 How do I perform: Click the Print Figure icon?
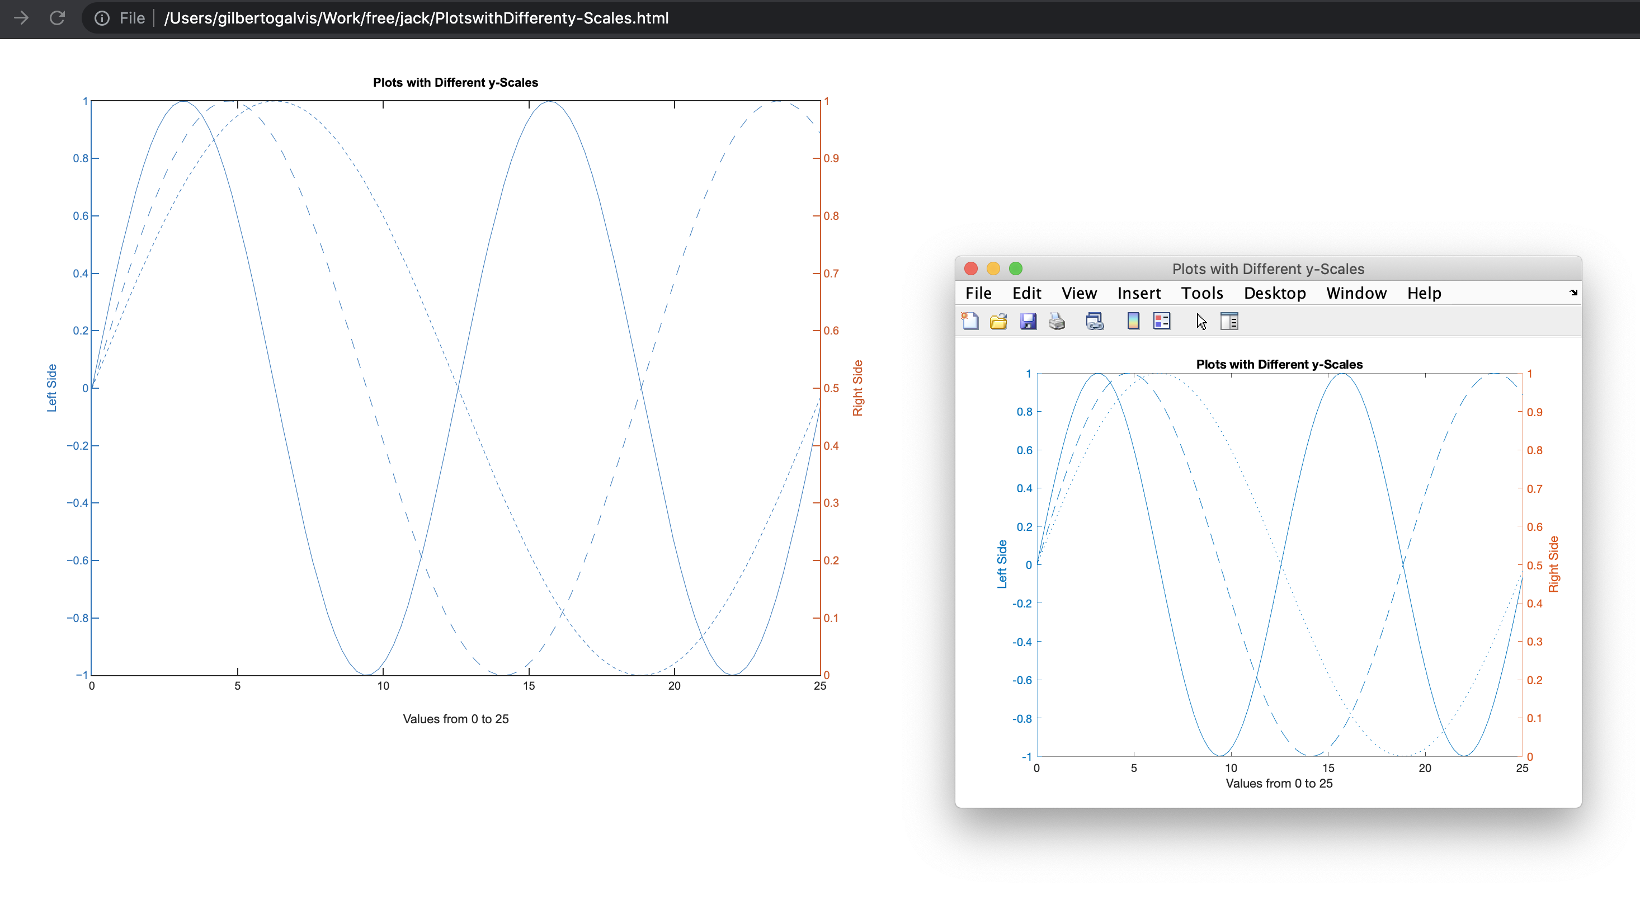pos(1057,322)
